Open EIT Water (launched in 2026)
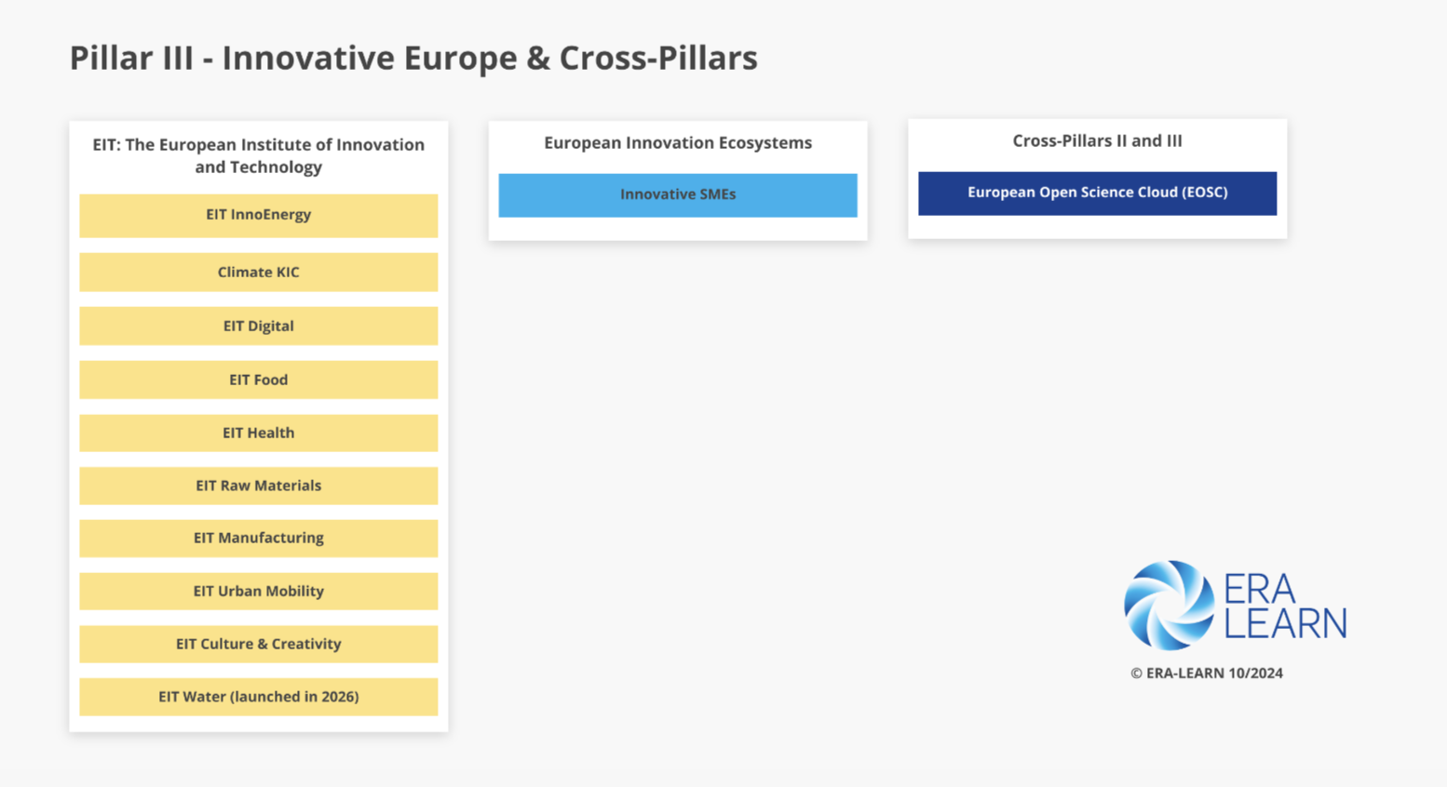The height and width of the screenshot is (787, 1447). 258,697
